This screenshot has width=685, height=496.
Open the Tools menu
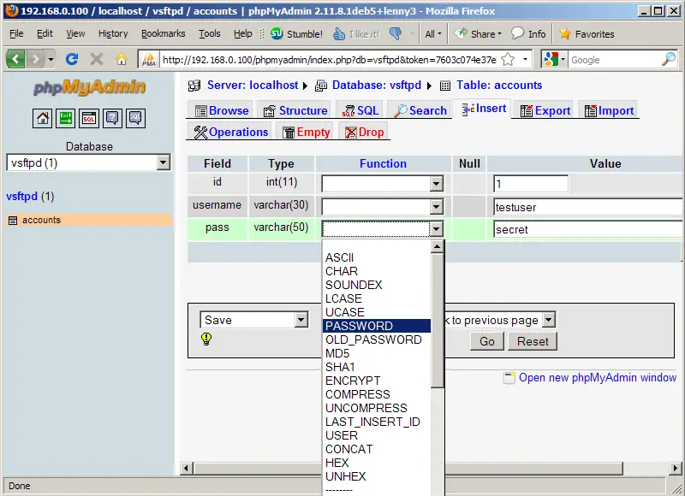click(x=210, y=33)
